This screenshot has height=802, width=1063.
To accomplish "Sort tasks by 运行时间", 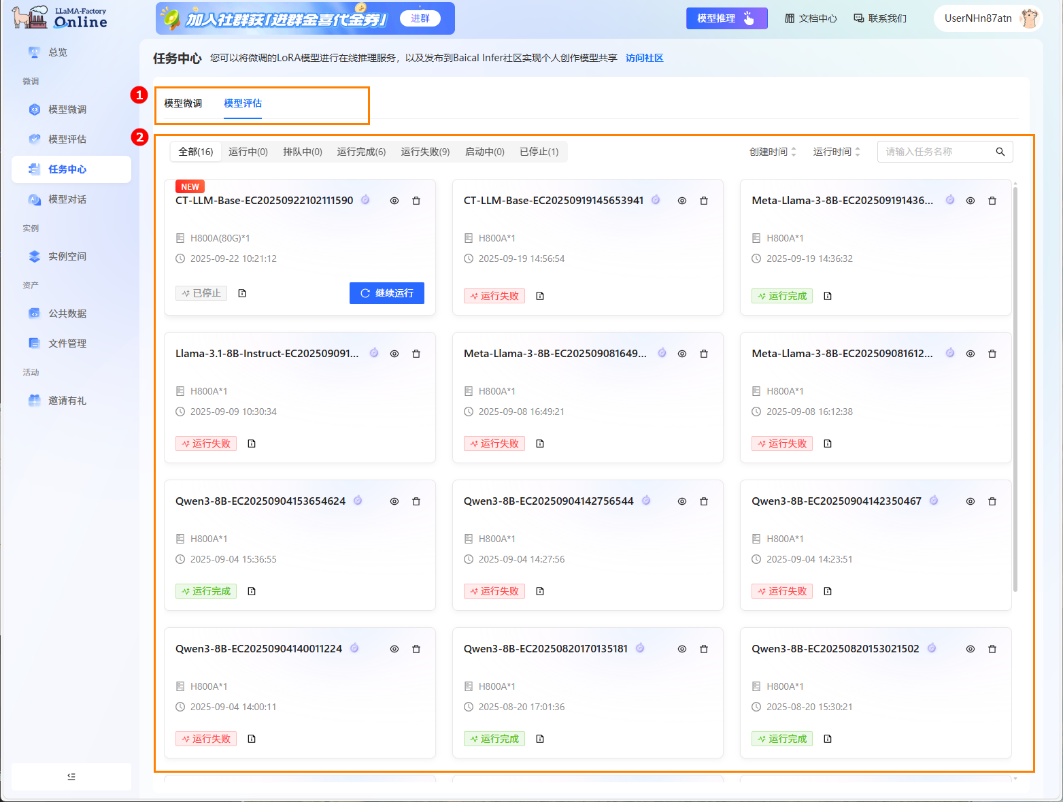I will pos(837,152).
